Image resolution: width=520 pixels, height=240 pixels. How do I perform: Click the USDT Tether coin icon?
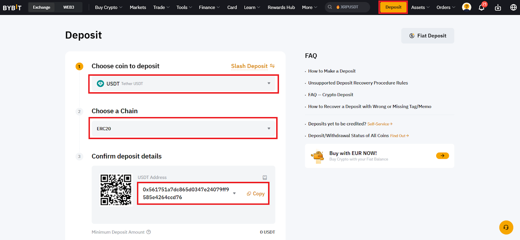(x=100, y=83)
